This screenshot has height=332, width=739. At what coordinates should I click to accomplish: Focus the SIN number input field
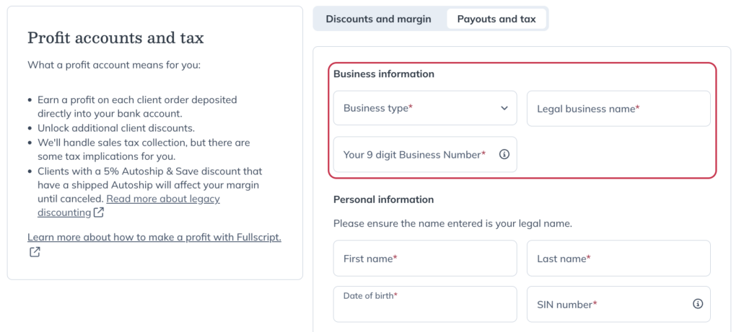pyautogui.click(x=618, y=304)
